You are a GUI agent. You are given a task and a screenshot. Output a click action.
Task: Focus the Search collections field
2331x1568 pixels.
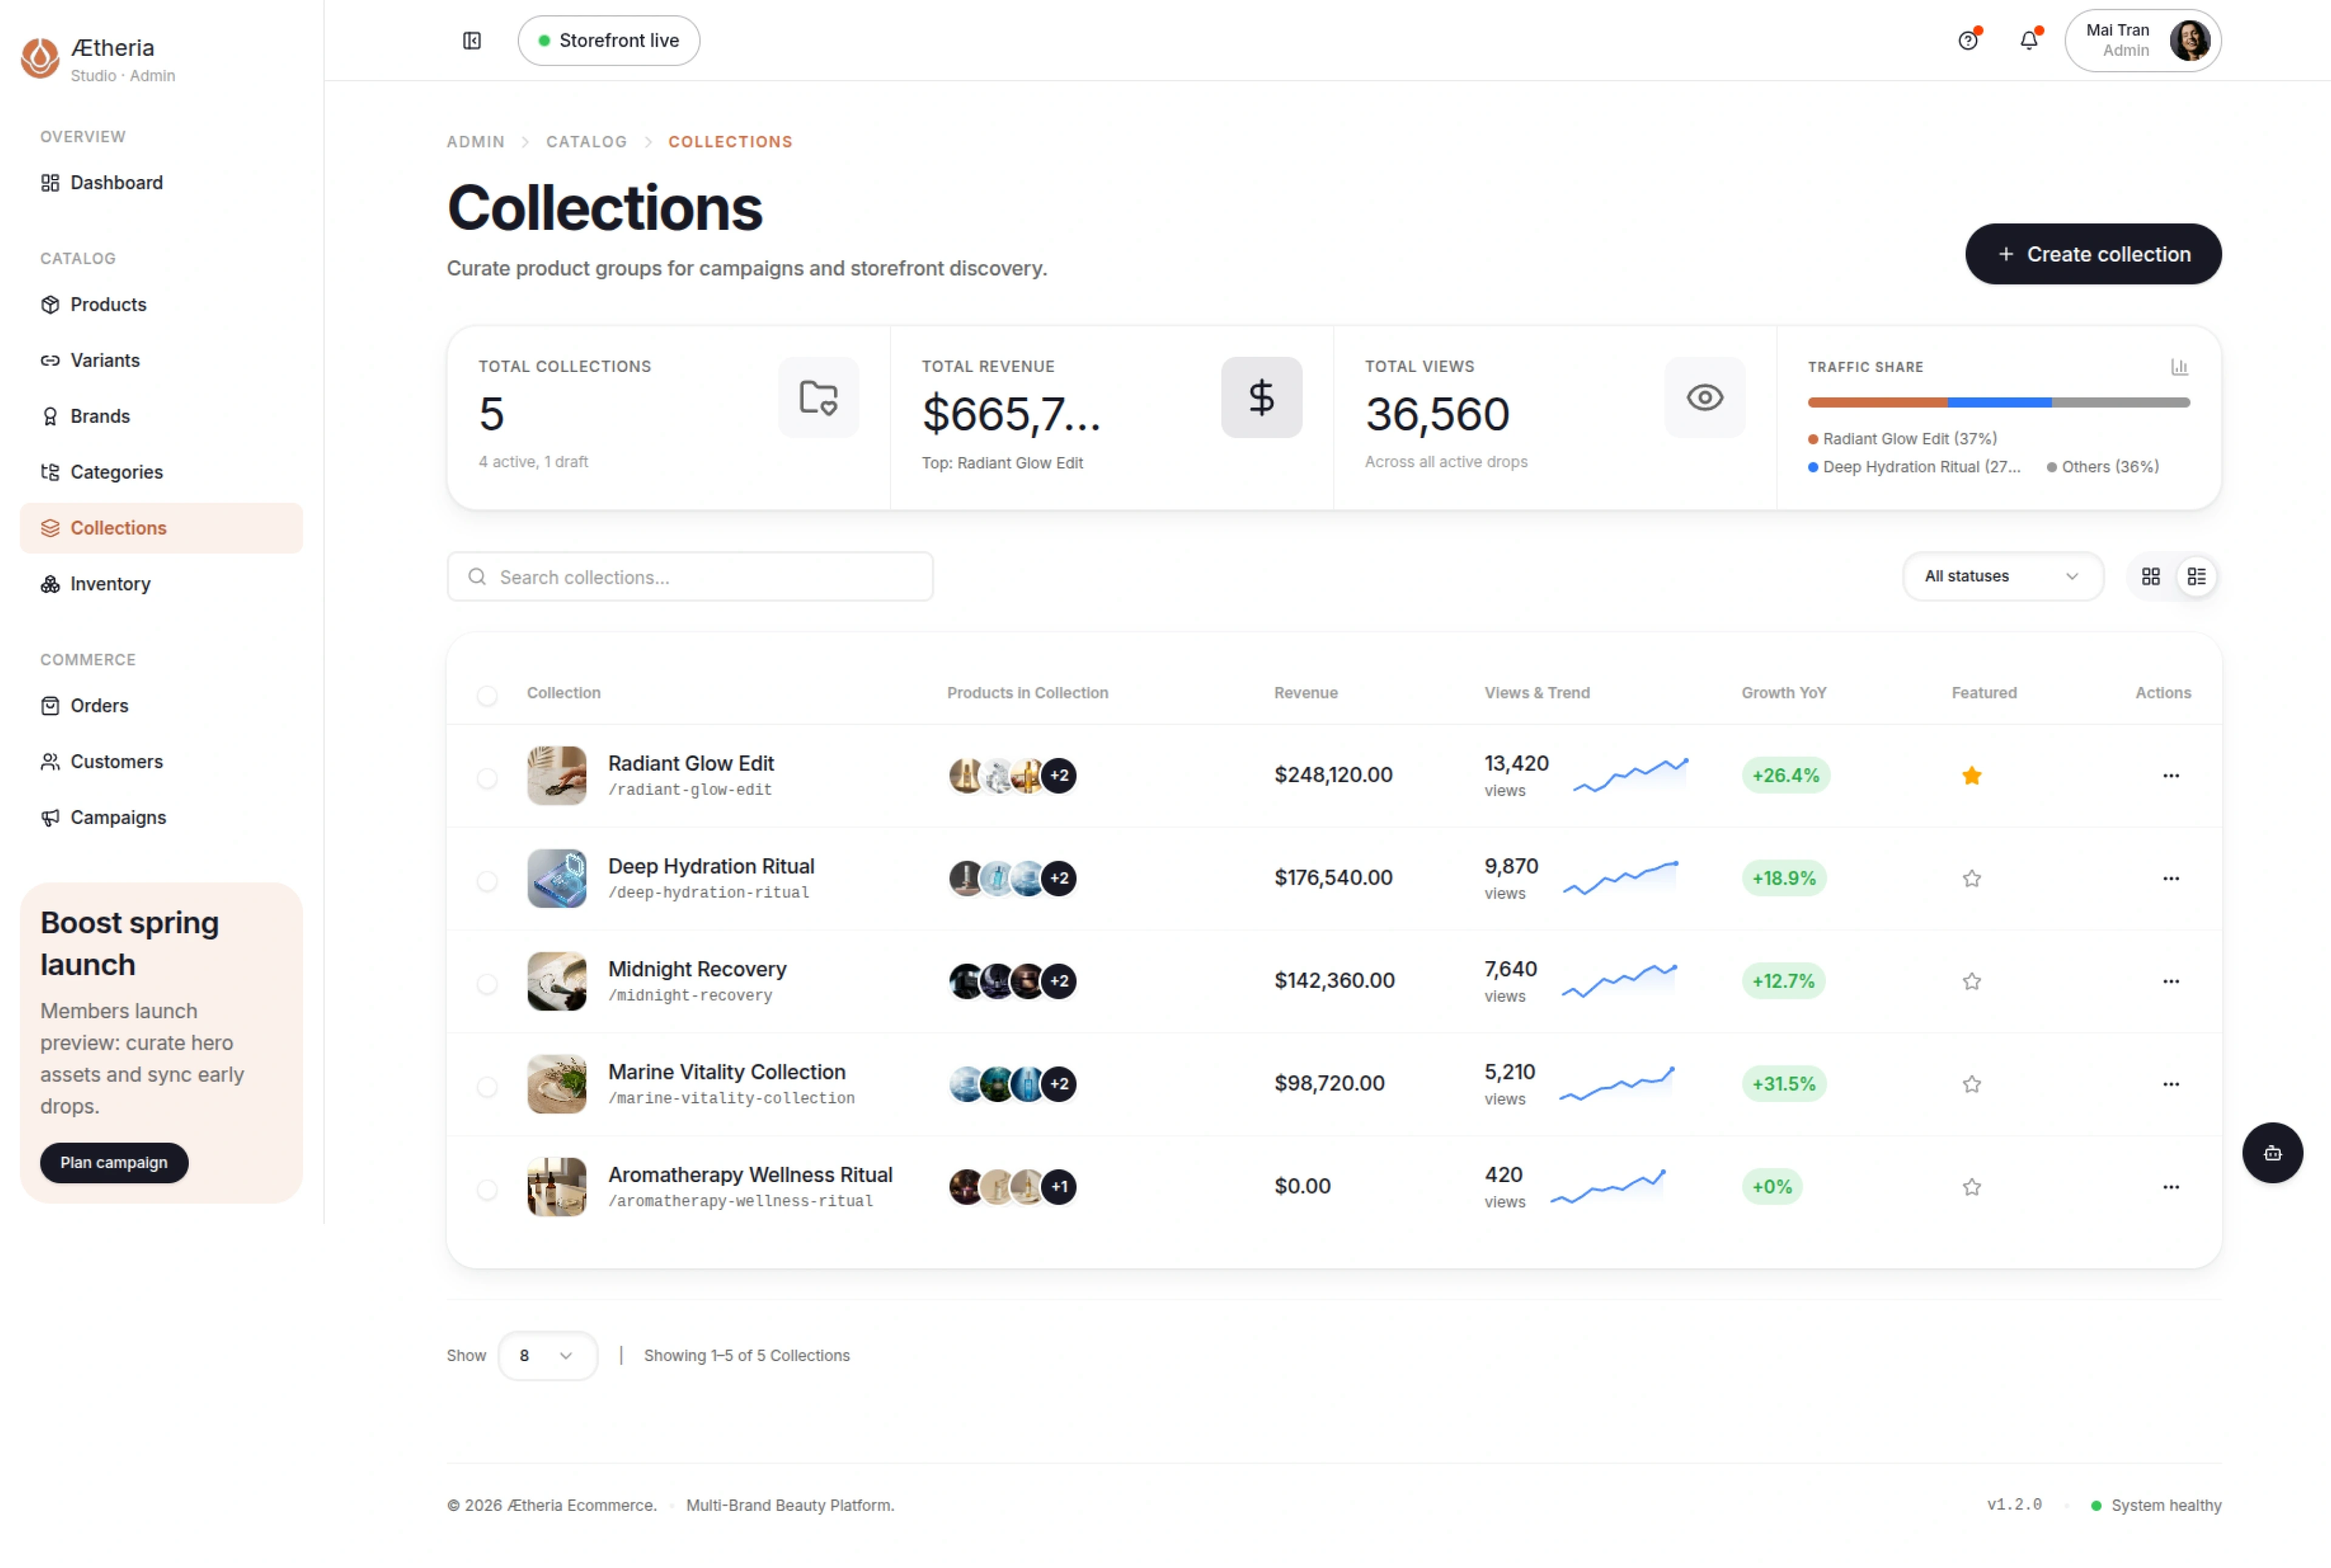point(690,576)
